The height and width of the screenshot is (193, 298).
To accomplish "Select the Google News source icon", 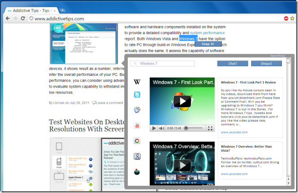I will coord(137,110).
